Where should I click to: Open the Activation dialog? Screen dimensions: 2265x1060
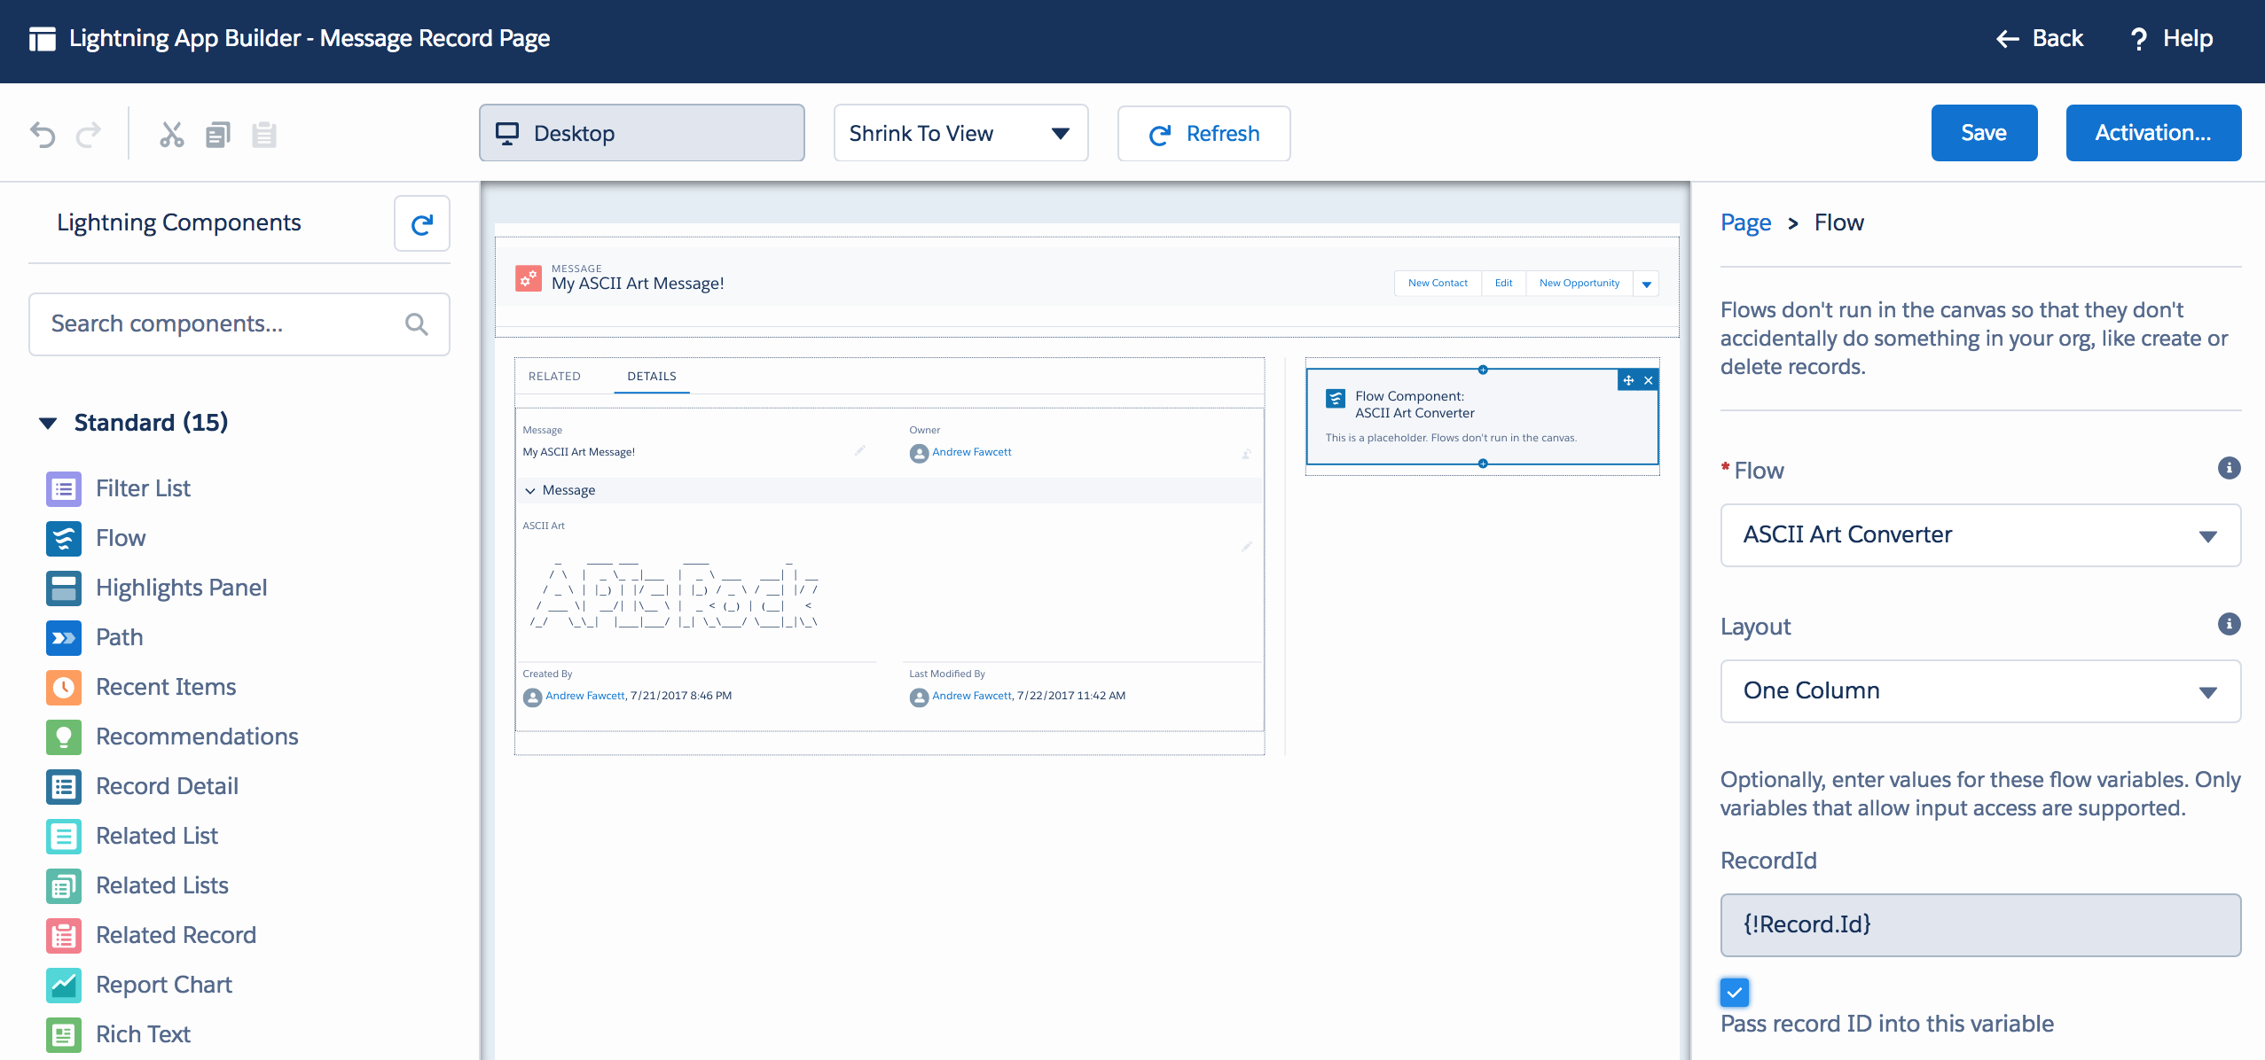pos(2152,133)
